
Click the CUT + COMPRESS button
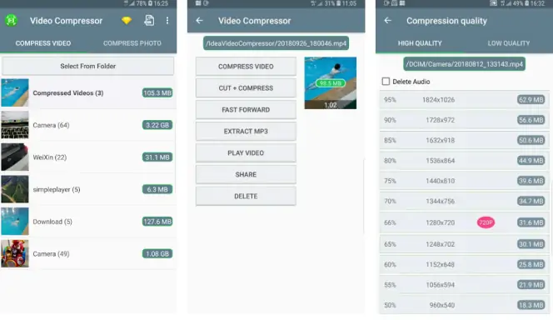coord(246,88)
